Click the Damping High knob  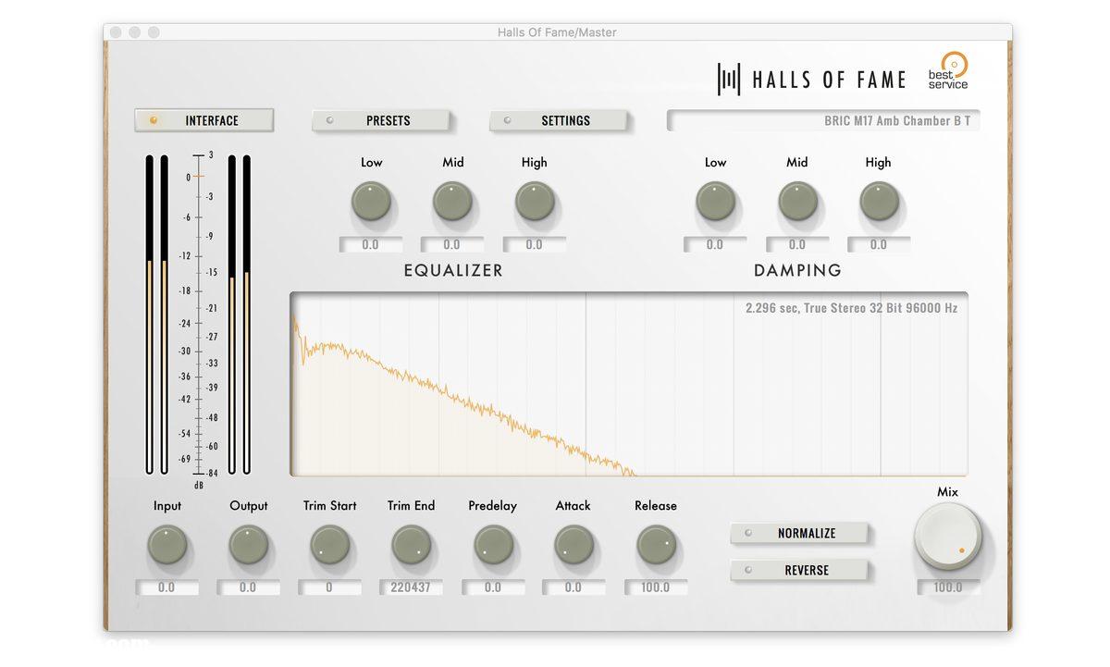tap(879, 201)
